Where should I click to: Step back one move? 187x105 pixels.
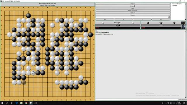(123, 20)
